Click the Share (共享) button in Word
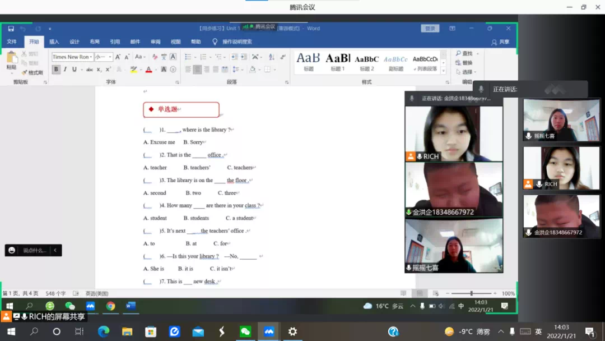Image resolution: width=605 pixels, height=341 pixels. click(500, 42)
